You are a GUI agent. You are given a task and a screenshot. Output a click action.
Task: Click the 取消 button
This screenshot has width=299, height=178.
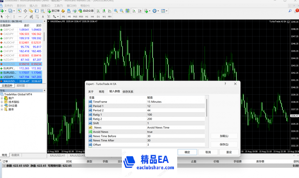(x=208, y=152)
